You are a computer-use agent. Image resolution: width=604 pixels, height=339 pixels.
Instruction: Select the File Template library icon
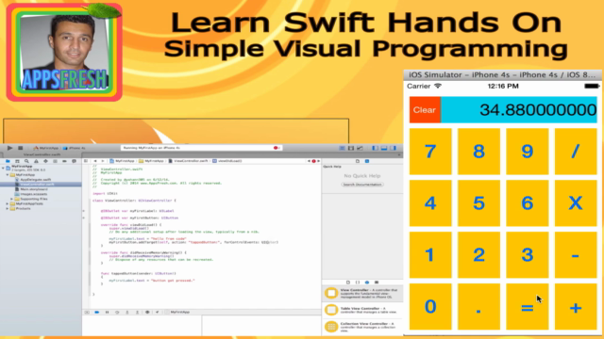tap(348, 282)
